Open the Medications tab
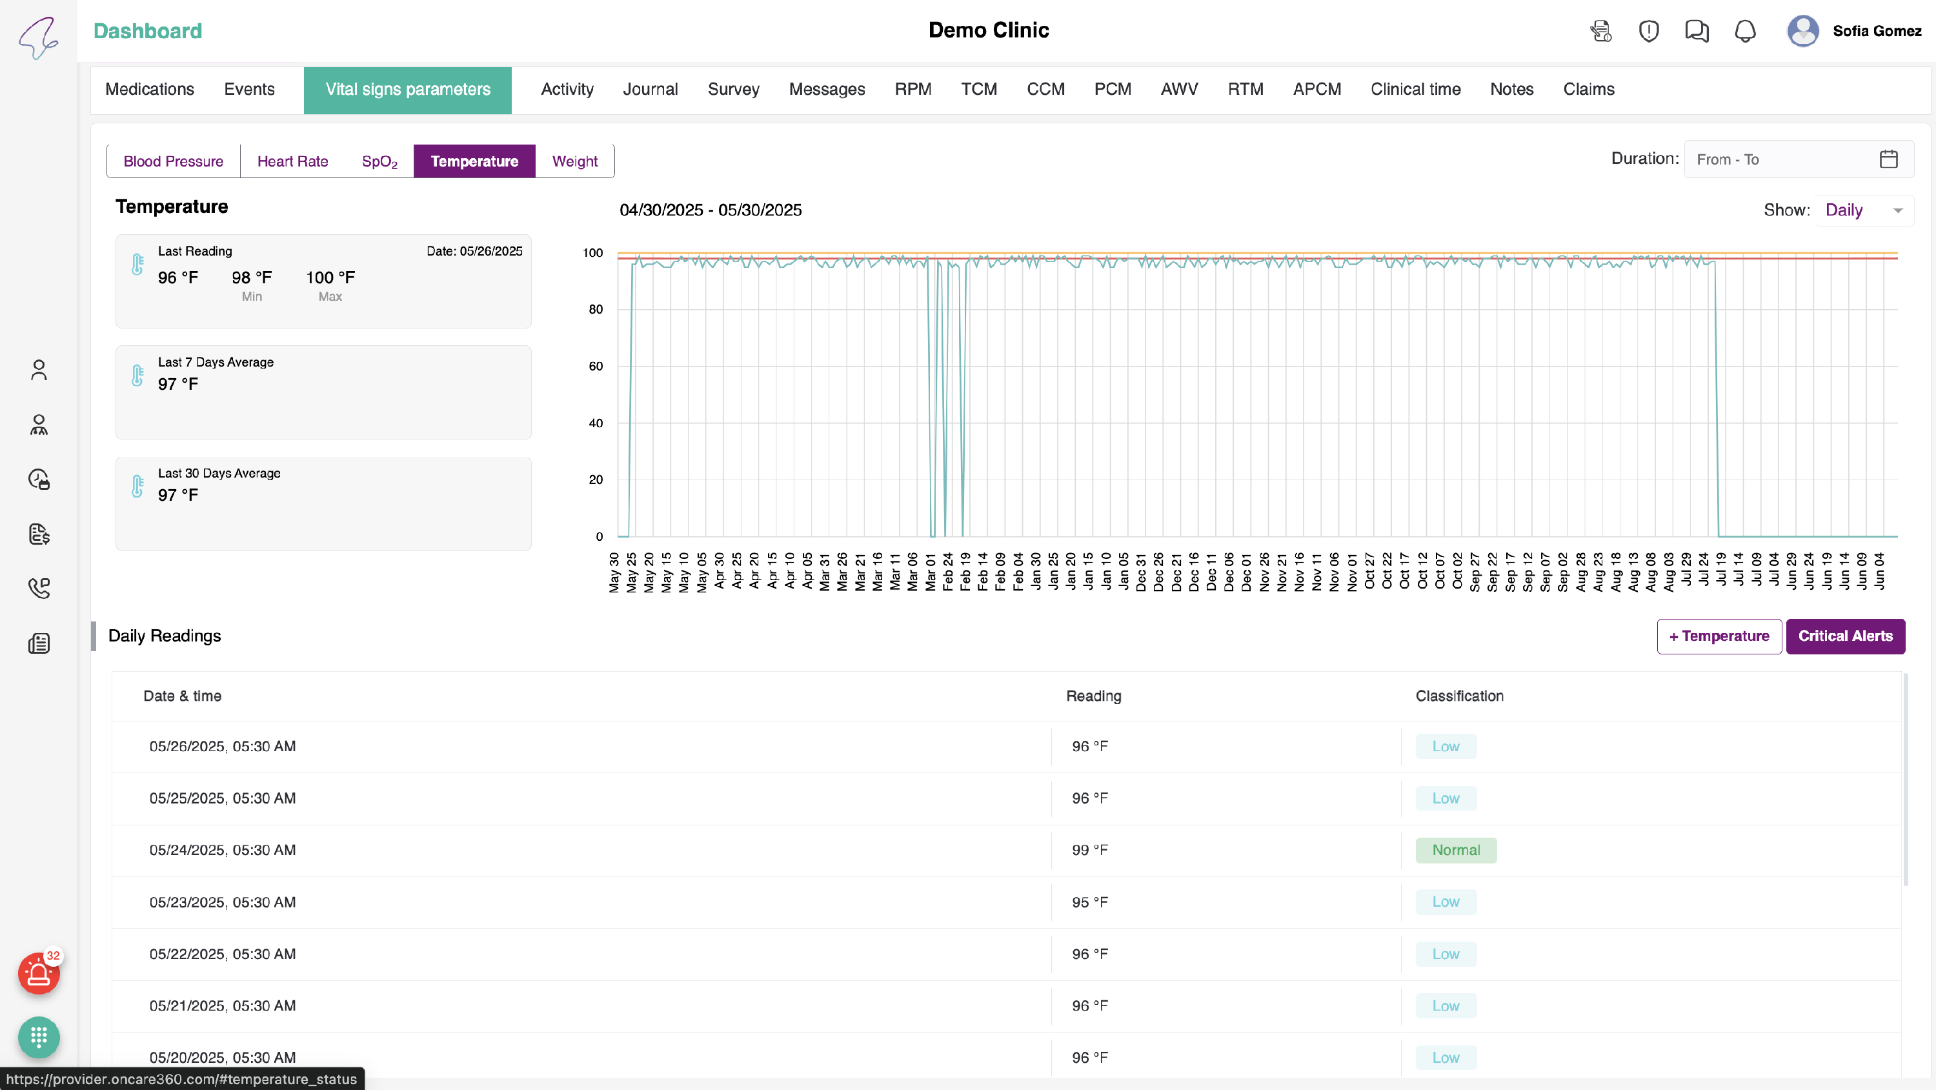This screenshot has height=1090, width=1936. [x=150, y=90]
